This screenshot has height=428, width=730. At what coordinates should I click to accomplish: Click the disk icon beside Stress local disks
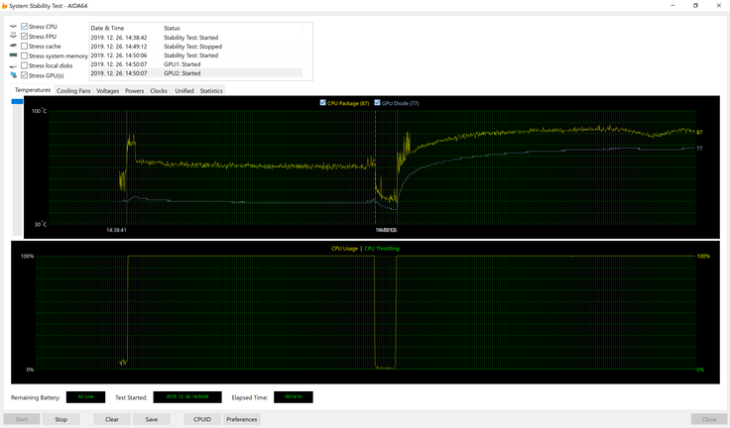point(13,66)
